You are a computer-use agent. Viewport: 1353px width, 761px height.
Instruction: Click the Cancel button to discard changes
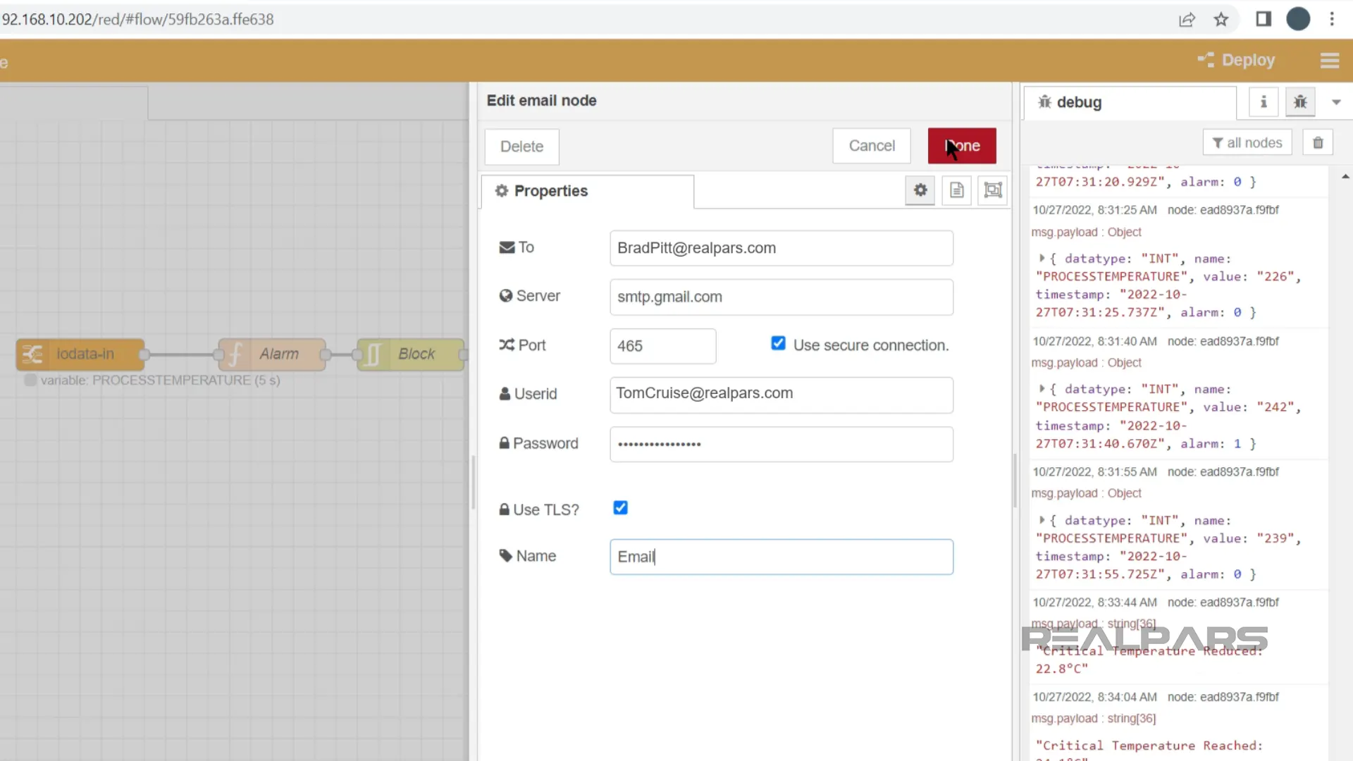[x=872, y=145]
